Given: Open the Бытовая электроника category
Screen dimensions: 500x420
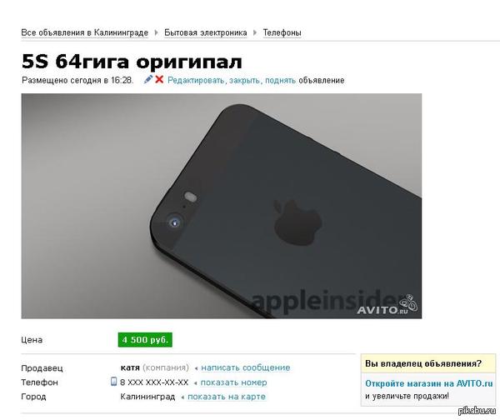Looking at the screenshot, I should (206, 32).
